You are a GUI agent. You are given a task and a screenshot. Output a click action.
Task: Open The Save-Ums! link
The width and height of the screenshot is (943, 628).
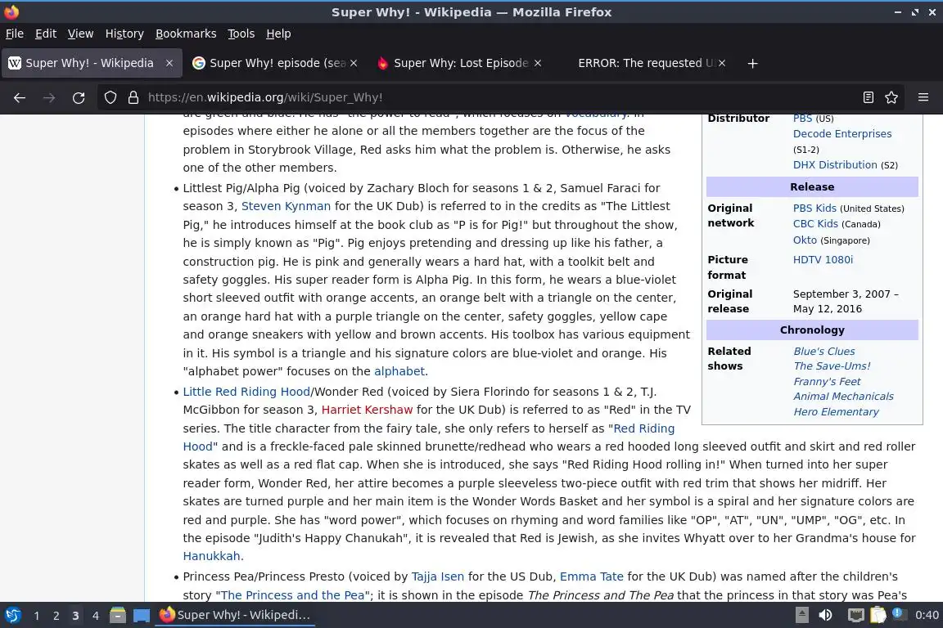click(831, 366)
